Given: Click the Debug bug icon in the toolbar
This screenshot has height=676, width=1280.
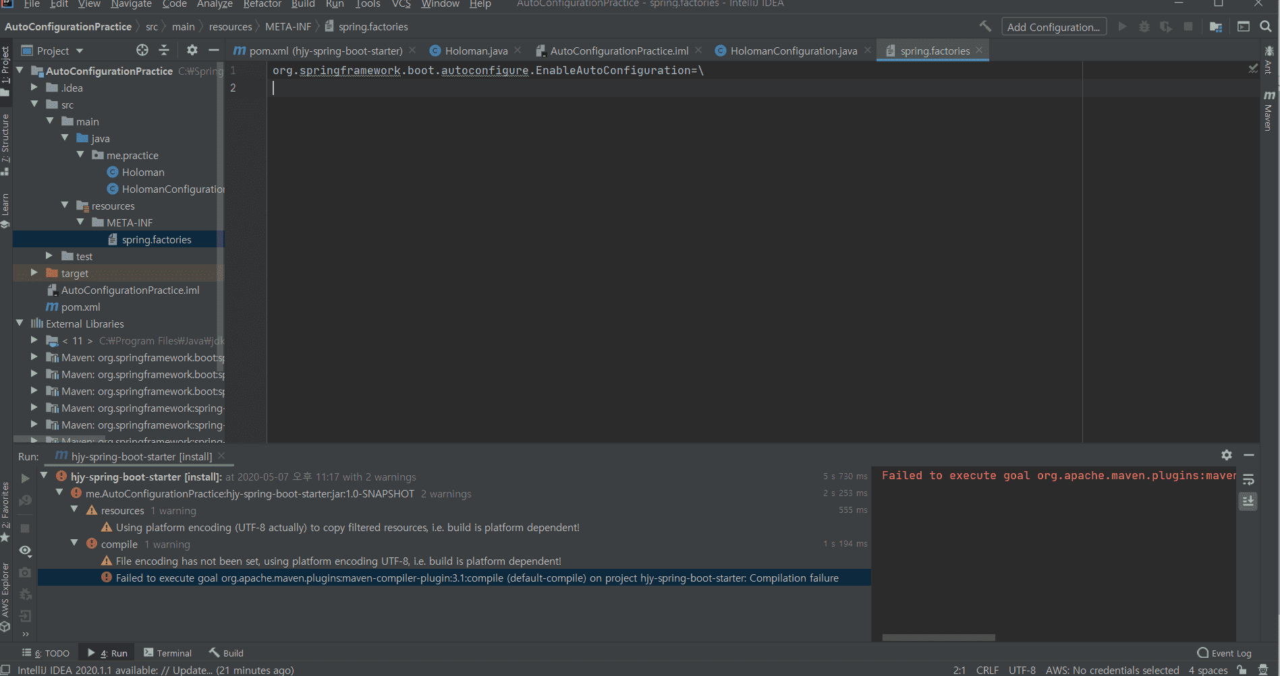Looking at the screenshot, I should coord(1144,26).
